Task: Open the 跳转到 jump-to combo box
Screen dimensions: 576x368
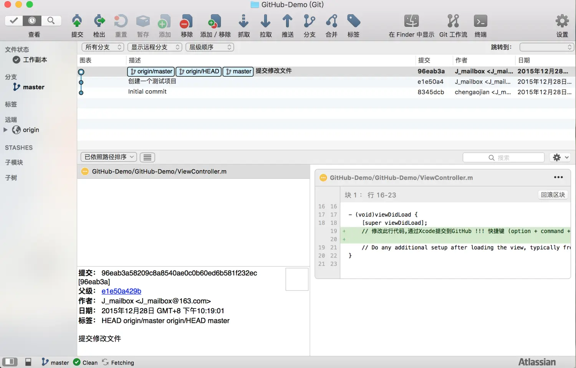Action: click(x=546, y=47)
